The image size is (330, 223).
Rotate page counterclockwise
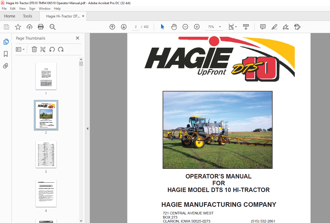[52, 49]
